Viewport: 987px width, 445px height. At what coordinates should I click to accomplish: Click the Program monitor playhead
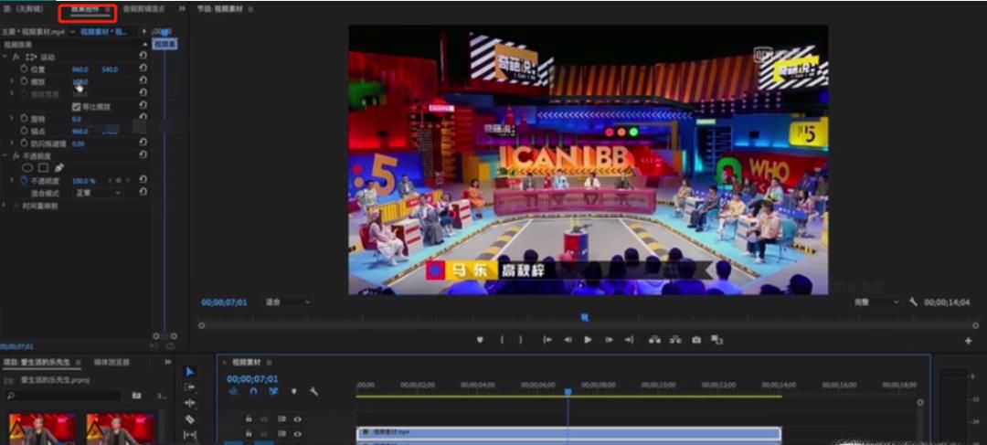click(584, 318)
